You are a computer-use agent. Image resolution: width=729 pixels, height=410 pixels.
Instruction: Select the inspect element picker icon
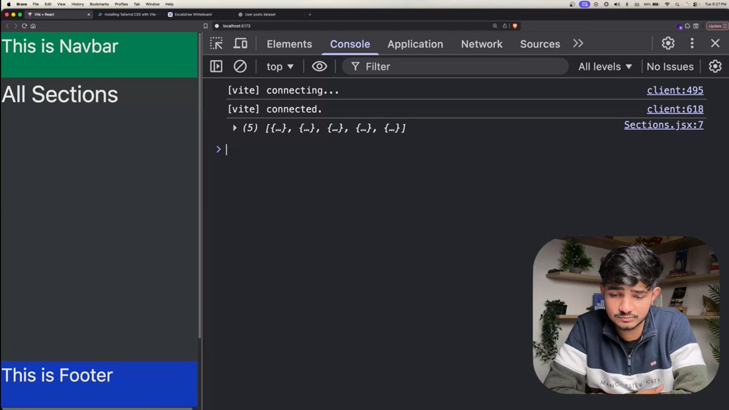point(216,44)
